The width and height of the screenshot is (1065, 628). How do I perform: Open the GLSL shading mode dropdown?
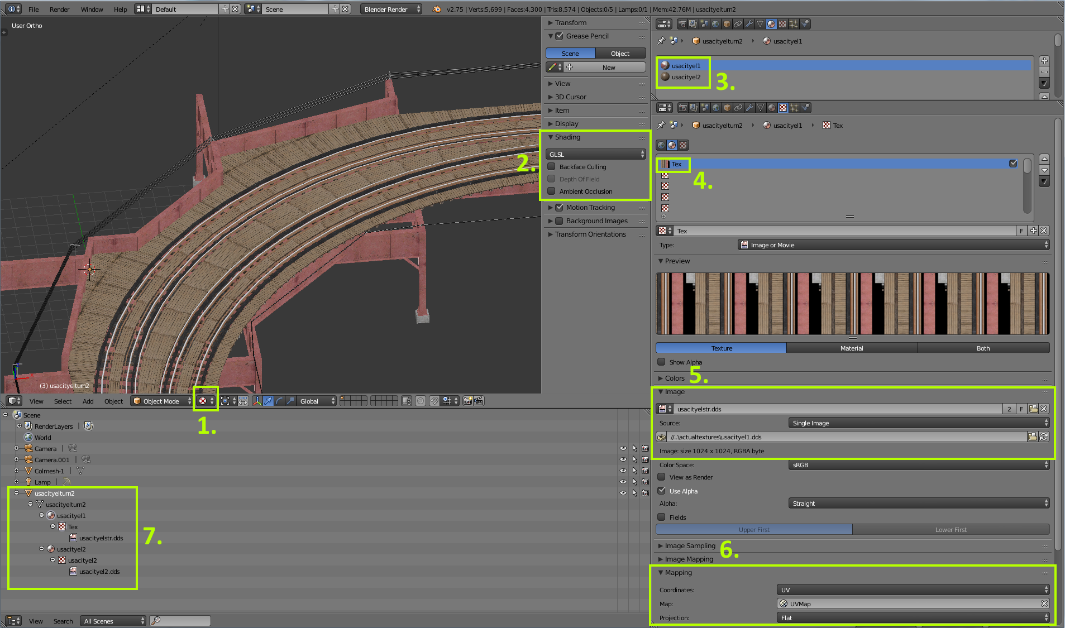(595, 154)
